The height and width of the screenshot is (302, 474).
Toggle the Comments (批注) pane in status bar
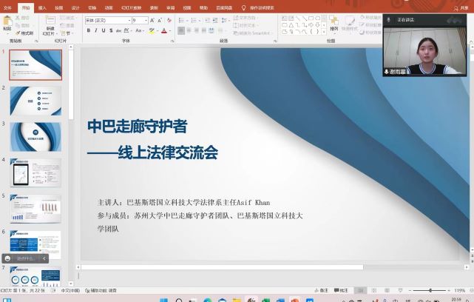pyautogui.click(x=341, y=291)
